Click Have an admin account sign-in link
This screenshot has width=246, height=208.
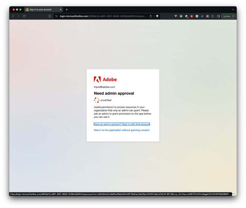[x=122, y=124]
